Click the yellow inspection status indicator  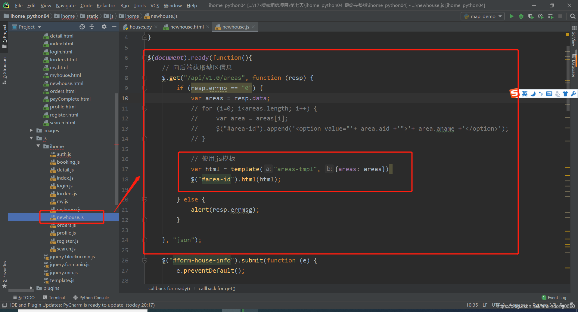[x=567, y=35]
